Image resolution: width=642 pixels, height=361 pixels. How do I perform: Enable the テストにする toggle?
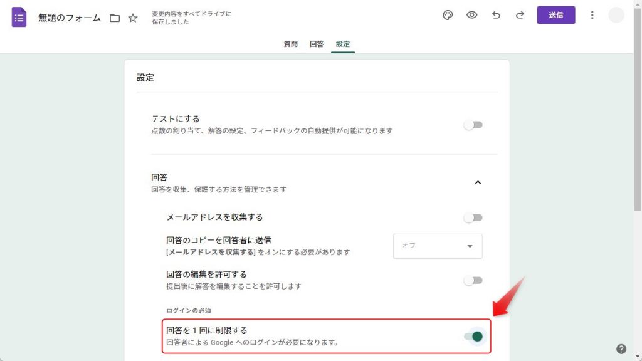(x=473, y=125)
